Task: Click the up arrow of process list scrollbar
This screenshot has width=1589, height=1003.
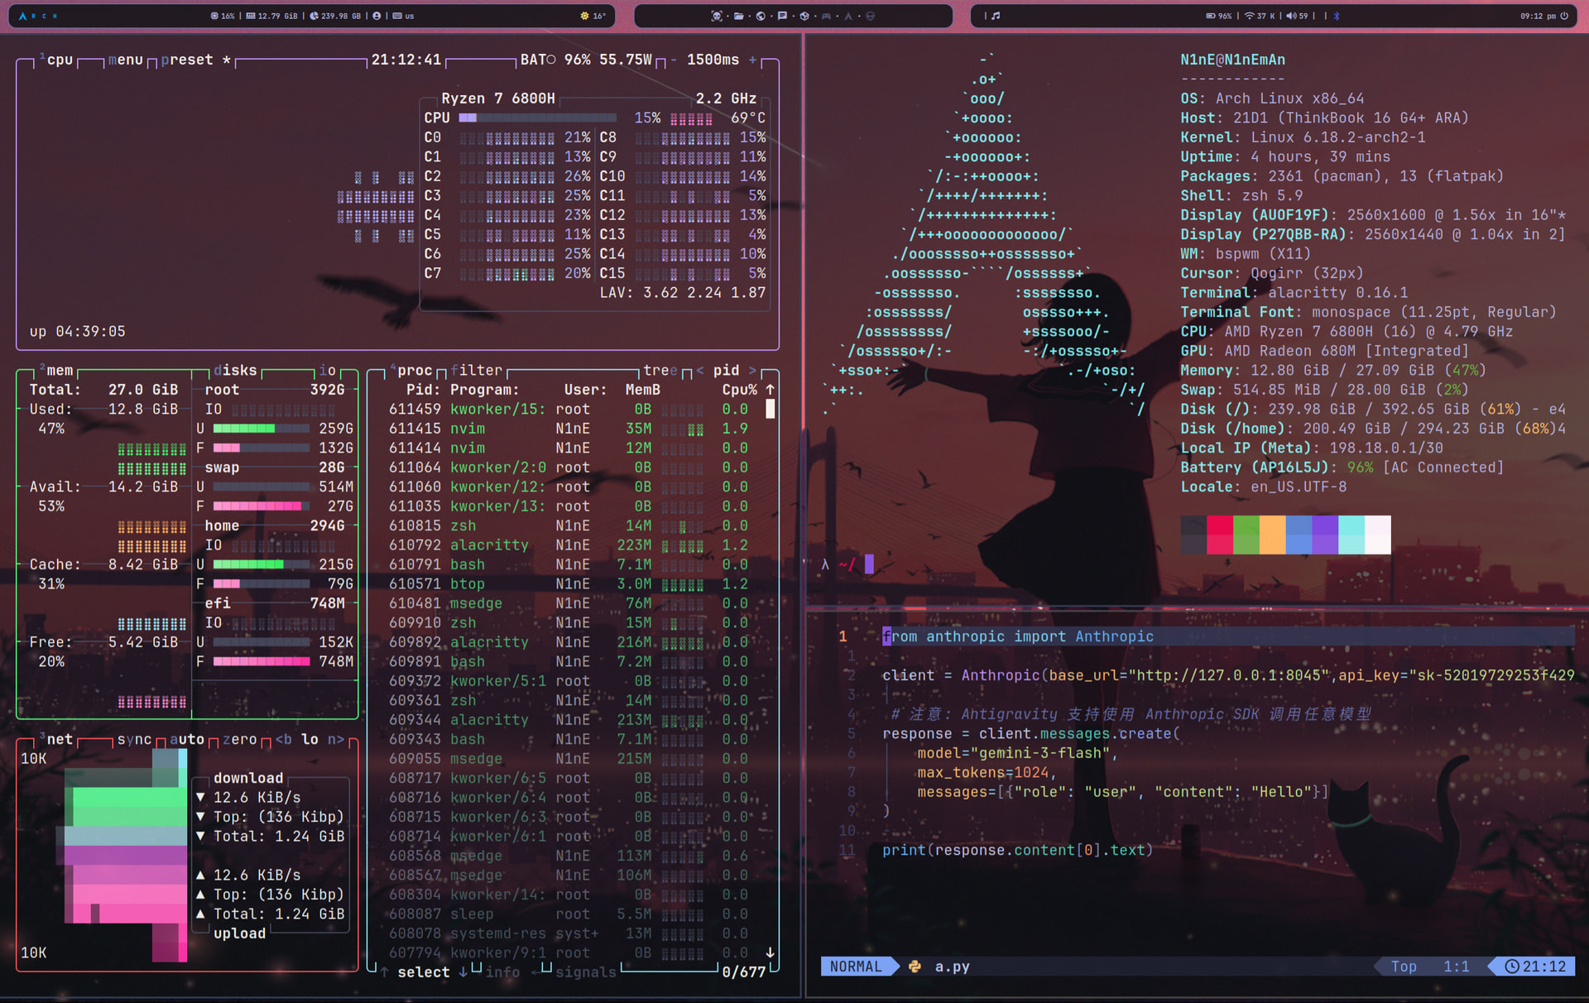Action: pos(770,389)
